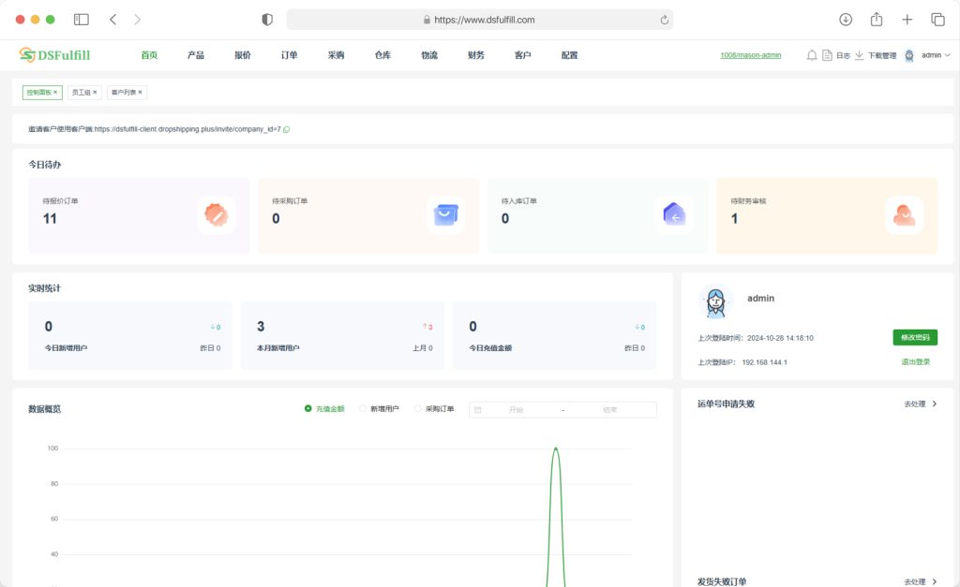Image resolution: width=960 pixels, height=587 pixels.
Task: Open the 订单 menu in navigation bar
Action: [x=289, y=55]
